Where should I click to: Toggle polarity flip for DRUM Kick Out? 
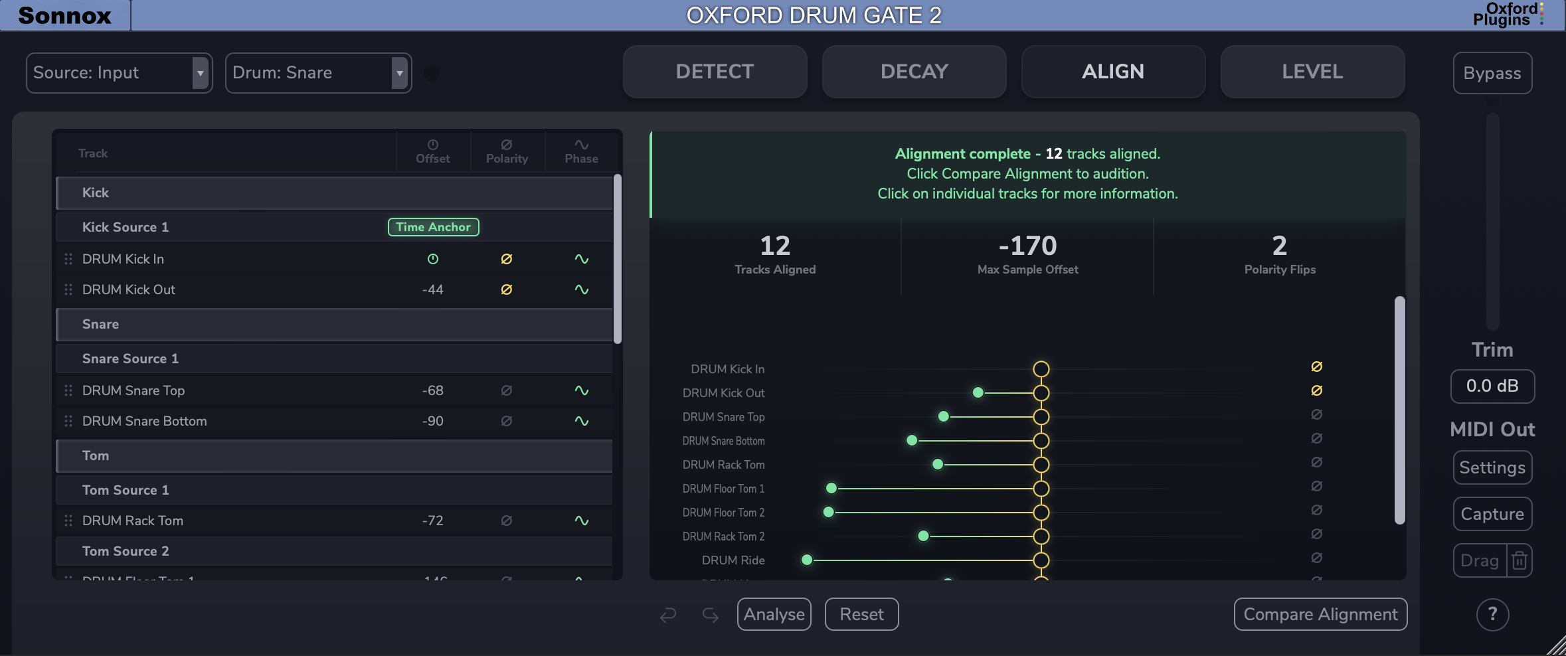point(507,289)
